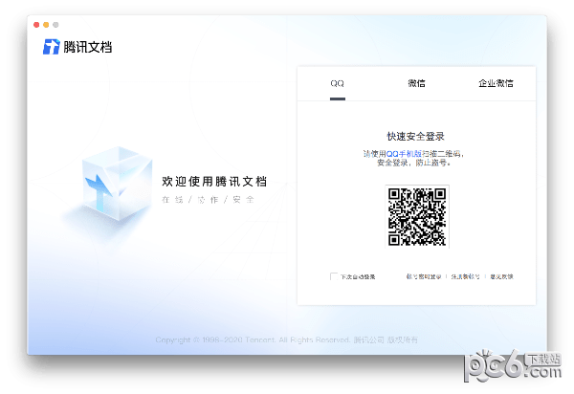
Task: Enable the 下次自动登录 checkbox
Action: tap(334, 276)
